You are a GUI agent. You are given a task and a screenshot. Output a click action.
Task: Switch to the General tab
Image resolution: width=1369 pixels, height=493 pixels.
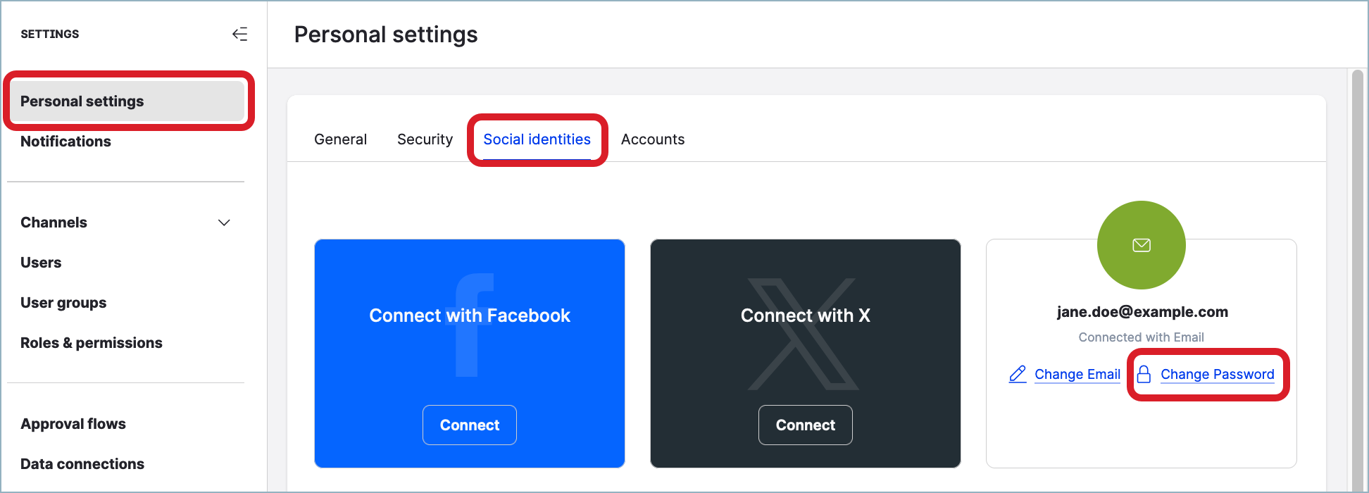[x=340, y=139]
